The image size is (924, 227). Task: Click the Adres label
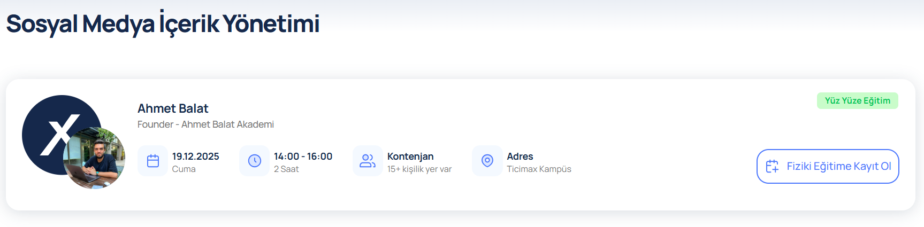pos(520,156)
